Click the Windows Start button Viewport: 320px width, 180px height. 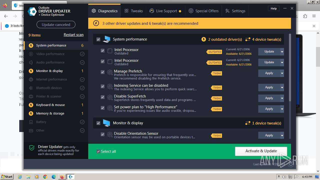click(7, 177)
